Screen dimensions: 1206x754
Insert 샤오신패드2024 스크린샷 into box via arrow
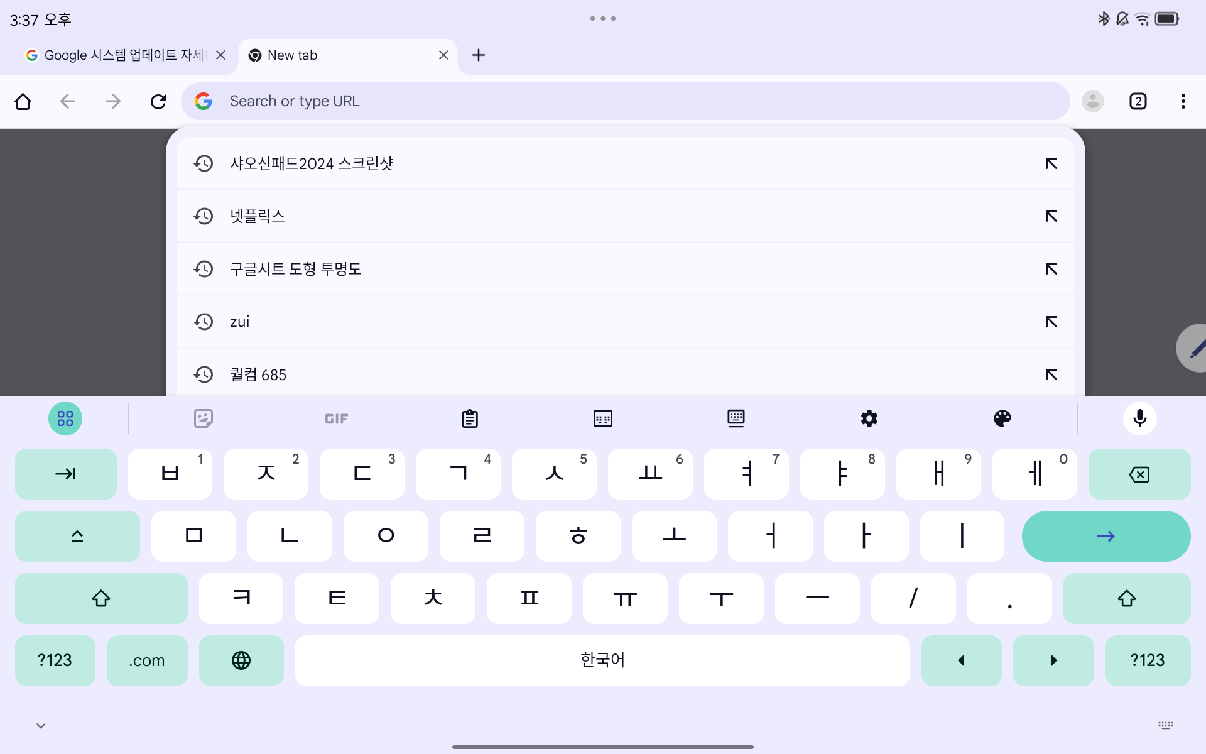(1051, 163)
